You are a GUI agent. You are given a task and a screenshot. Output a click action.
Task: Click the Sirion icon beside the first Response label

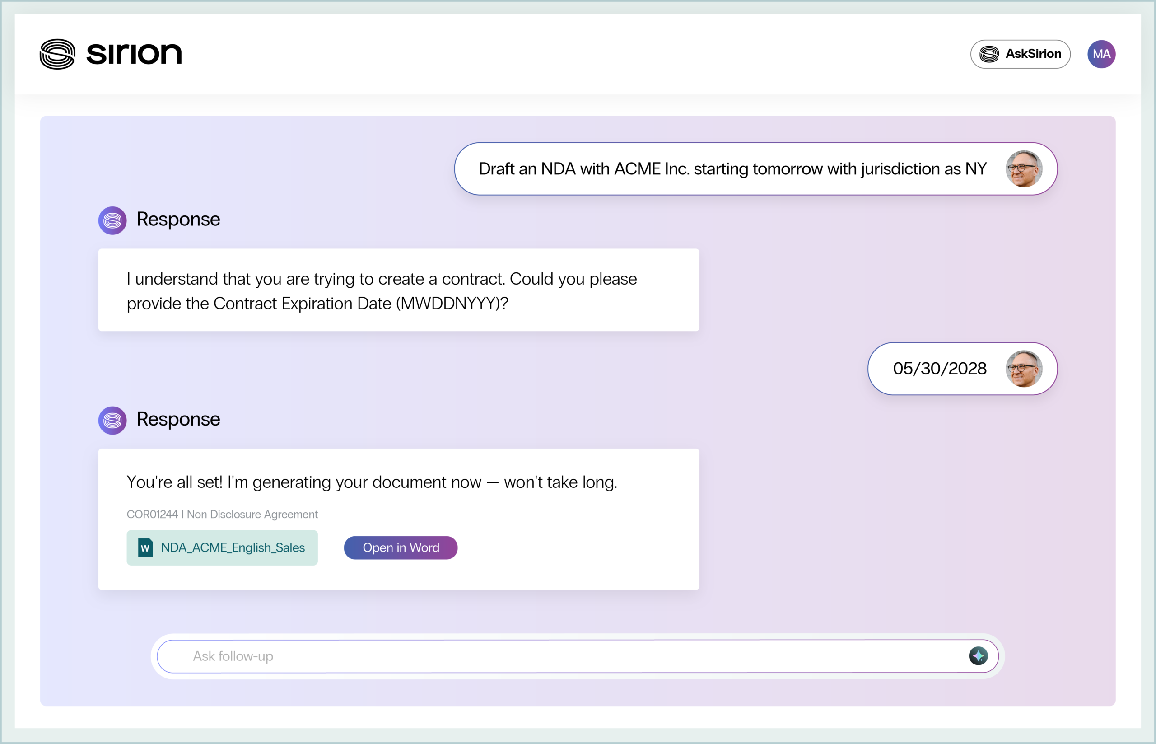click(112, 220)
